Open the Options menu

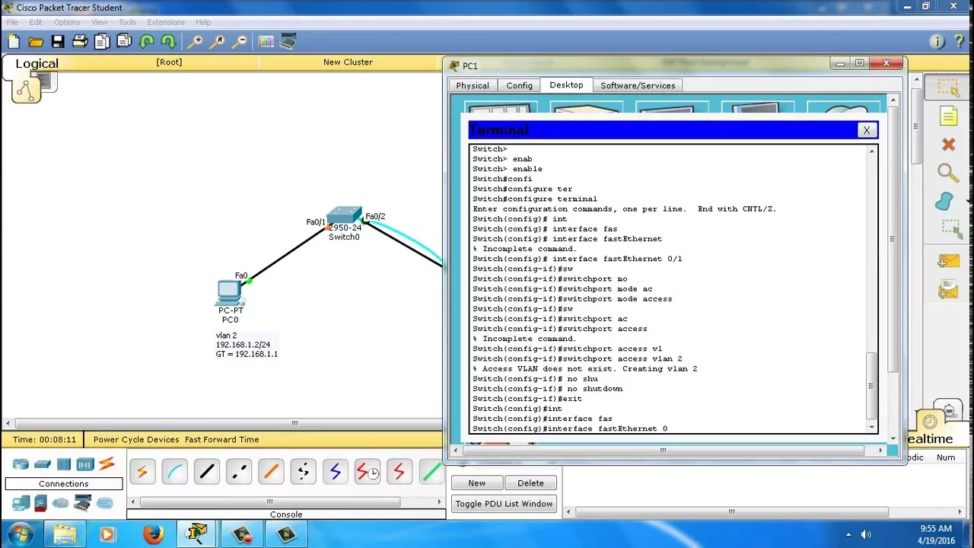click(67, 22)
